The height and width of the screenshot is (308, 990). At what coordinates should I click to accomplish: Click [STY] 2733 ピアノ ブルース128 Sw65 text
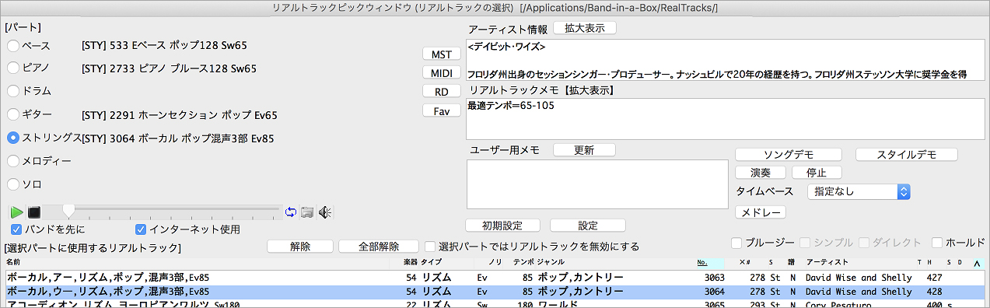169,68
